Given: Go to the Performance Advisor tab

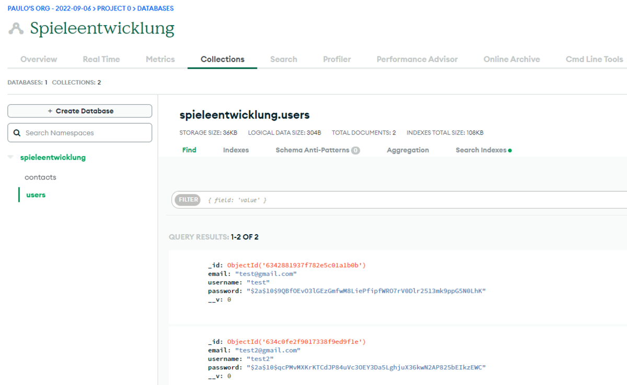Looking at the screenshot, I should 417,59.
